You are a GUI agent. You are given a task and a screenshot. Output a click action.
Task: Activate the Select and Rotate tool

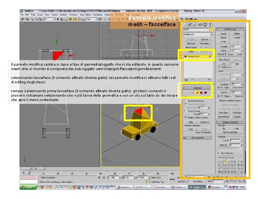click(79, 19)
